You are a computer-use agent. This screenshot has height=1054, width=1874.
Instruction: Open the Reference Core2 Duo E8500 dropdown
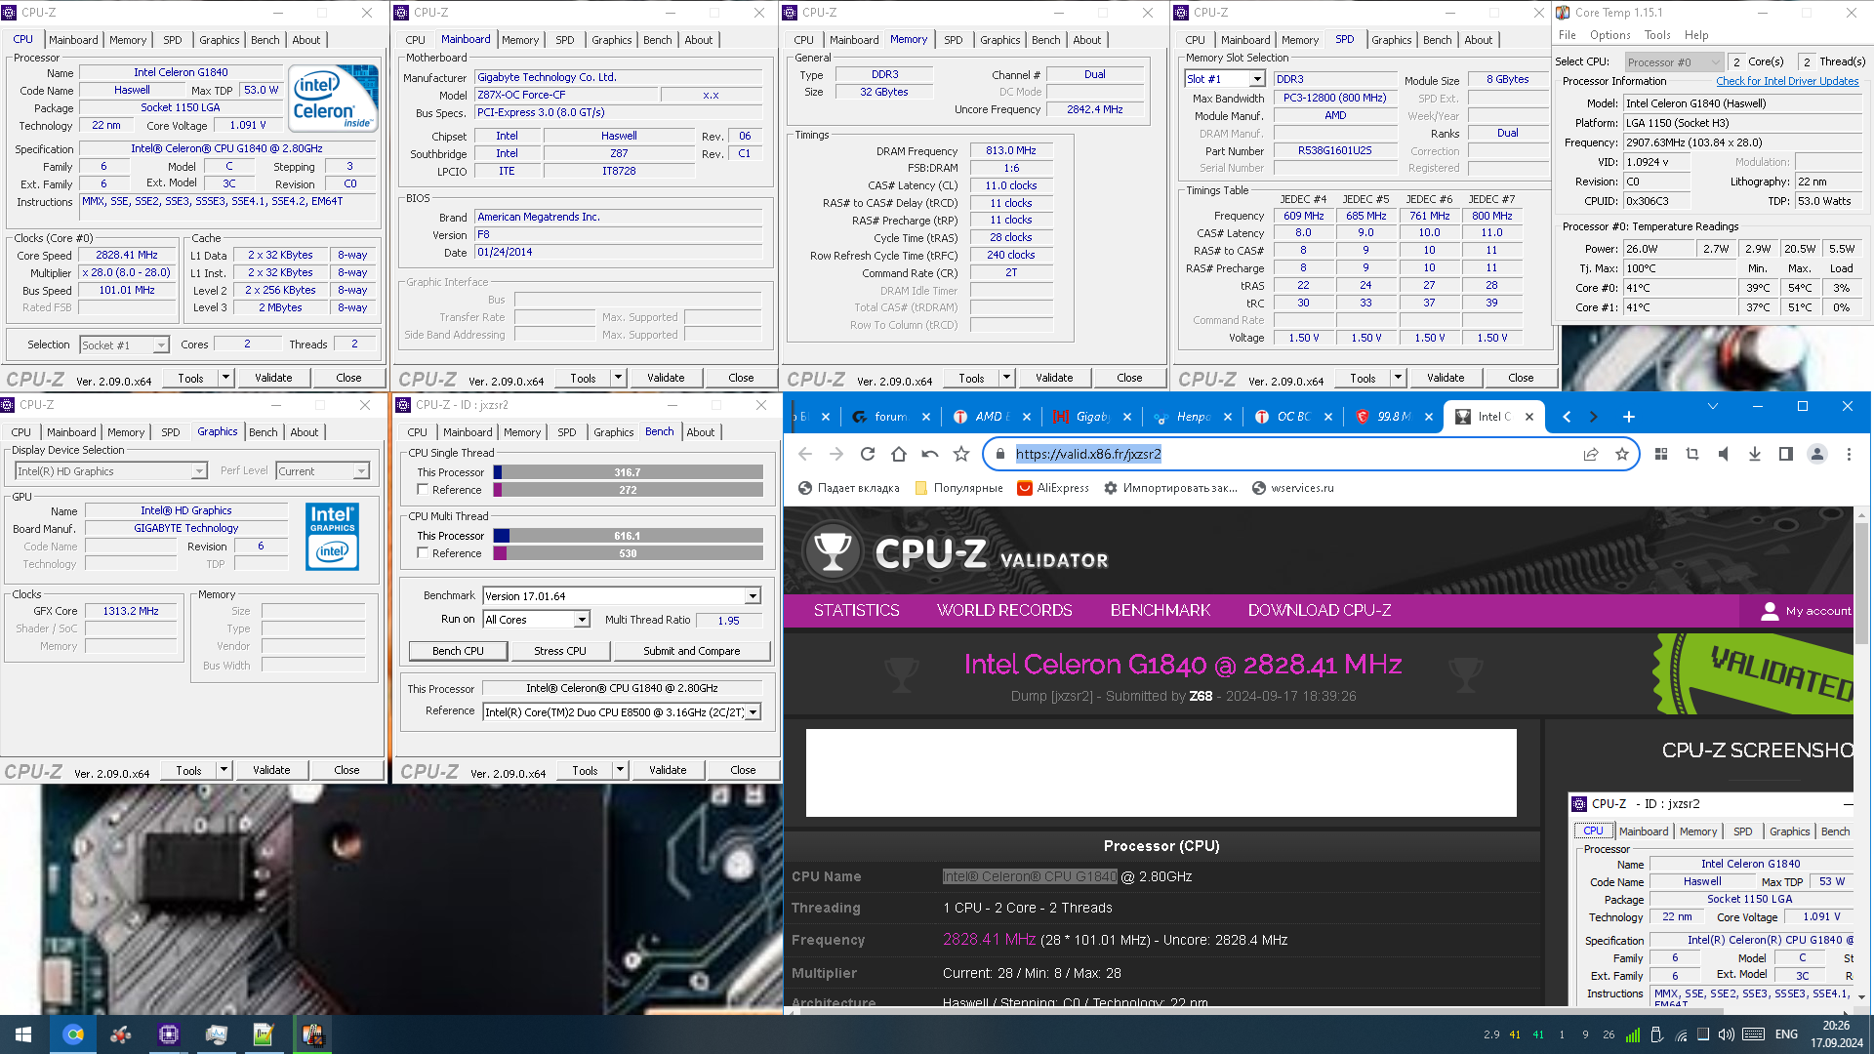tap(622, 712)
